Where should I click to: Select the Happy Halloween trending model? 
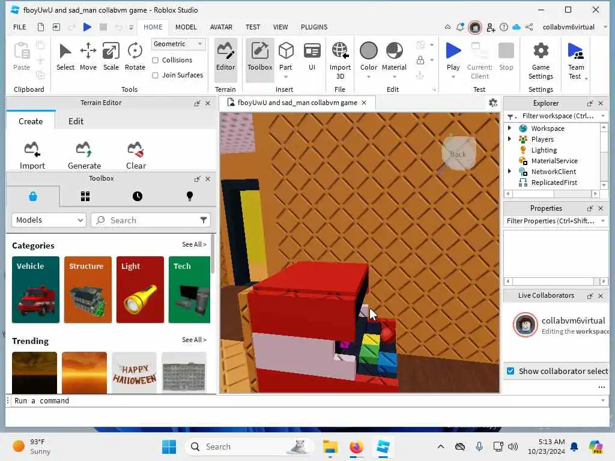(x=134, y=373)
